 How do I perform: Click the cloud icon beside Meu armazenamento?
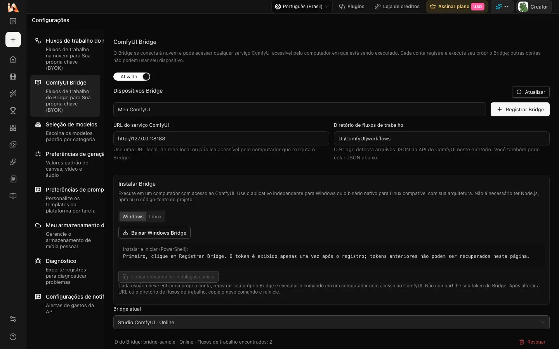(38, 225)
